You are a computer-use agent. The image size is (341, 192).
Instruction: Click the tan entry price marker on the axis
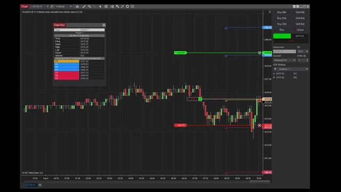pos(267,99)
